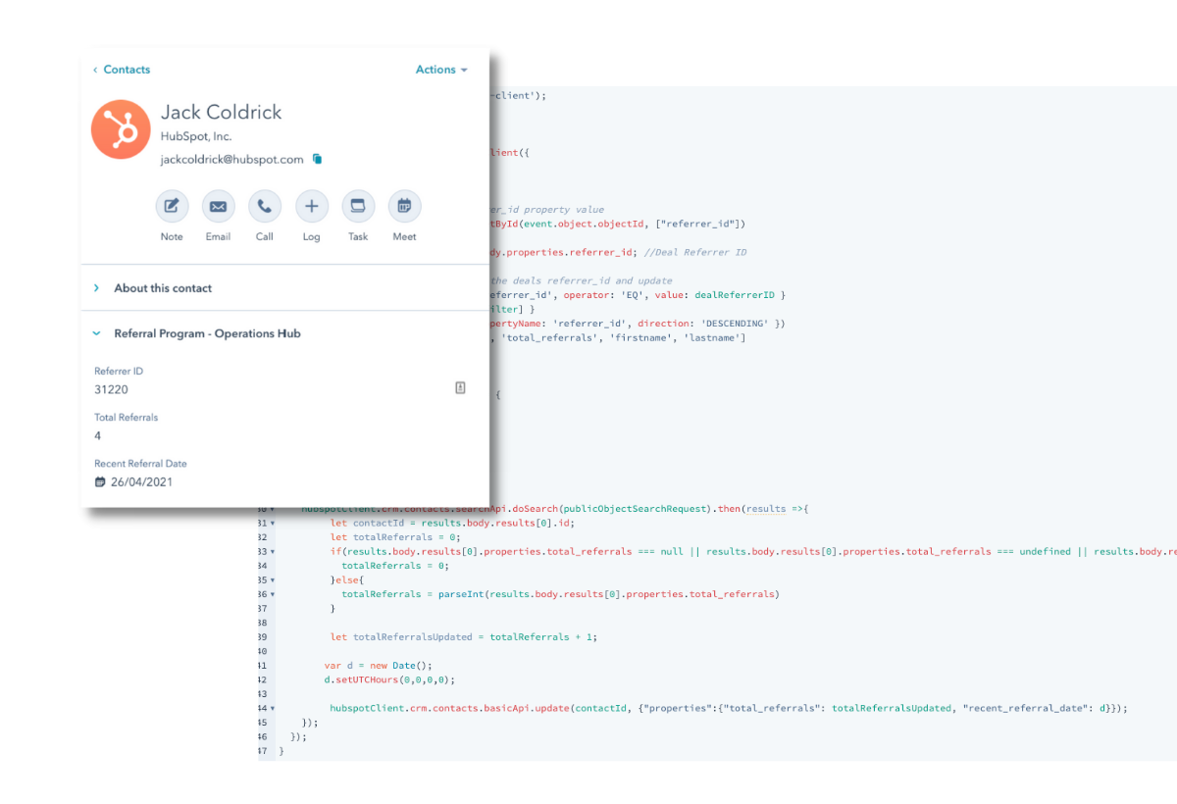Go back to Contacts list
The width and height of the screenshot is (1177, 804).
click(x=122, y=70)
